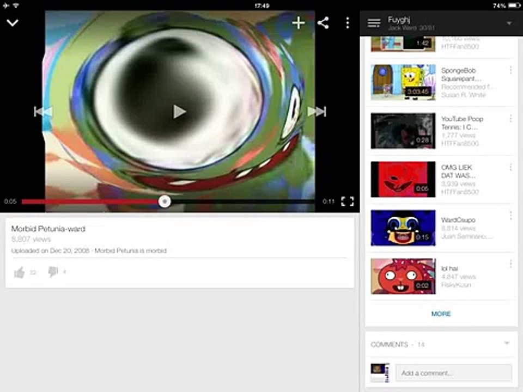Open options for WardCsupo video
Viewport: 523px width, 392px height.
click(x=510, y=216)
